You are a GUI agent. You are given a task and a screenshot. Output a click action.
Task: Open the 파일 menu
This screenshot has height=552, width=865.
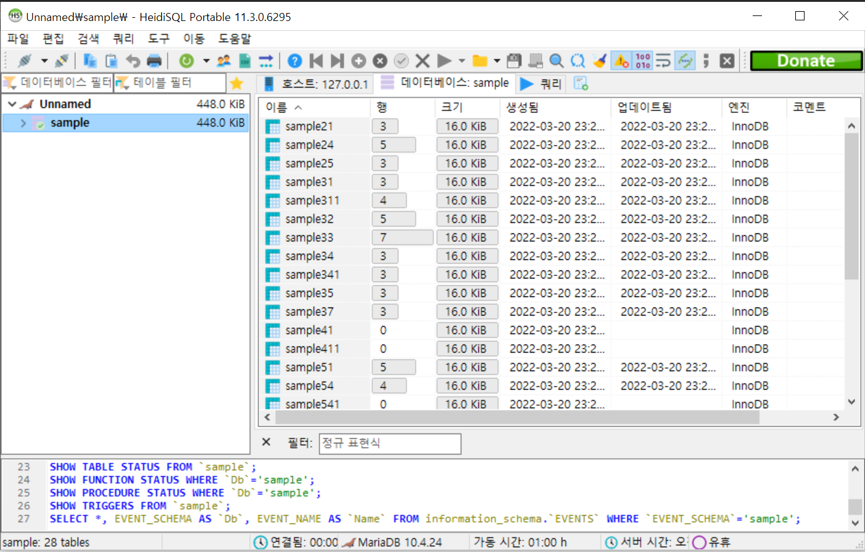(18, 38)
